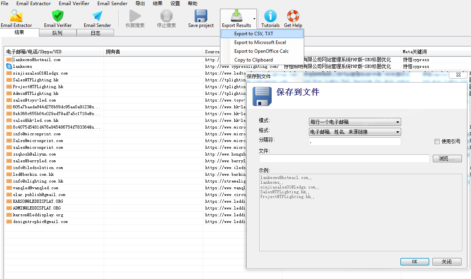The image size is (471, 279).
Task: Click the Get Help lifebuoy icon
Action: pyautogui.click(x=293, y=16)
